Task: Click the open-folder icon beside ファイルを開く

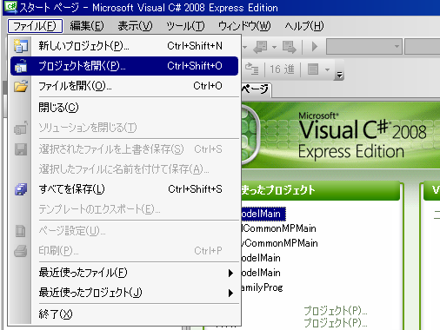Action: pos(21,86)
